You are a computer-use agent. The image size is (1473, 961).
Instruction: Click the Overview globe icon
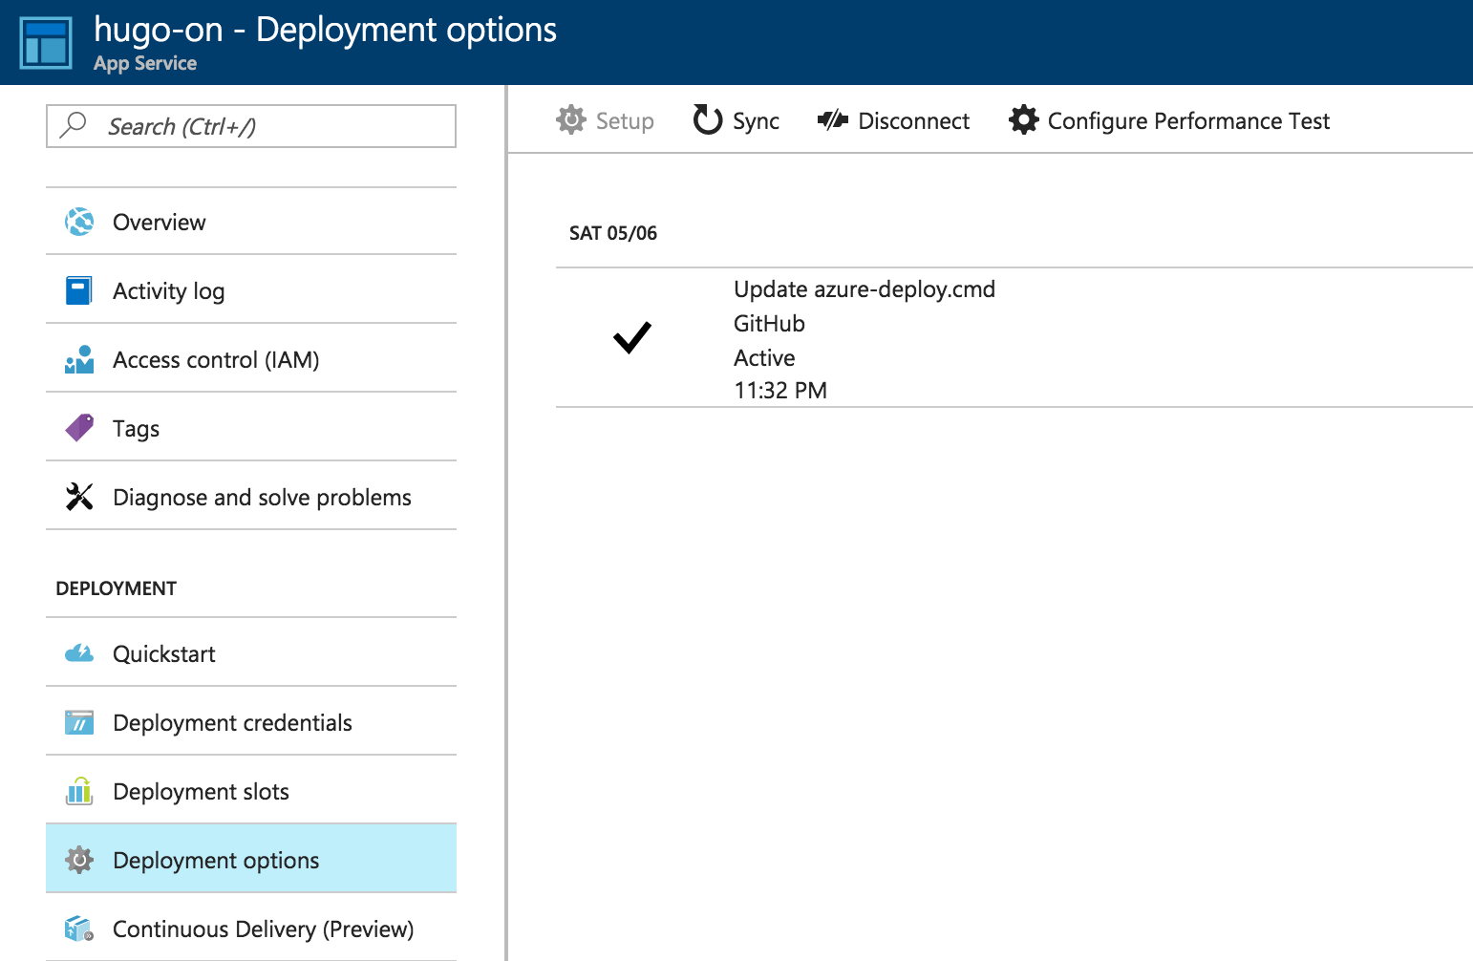click(x=79, y=222)
